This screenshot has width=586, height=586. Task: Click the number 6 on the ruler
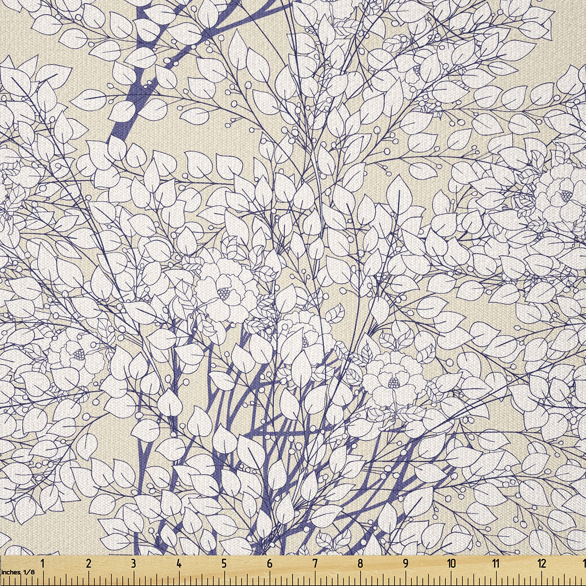270,563
